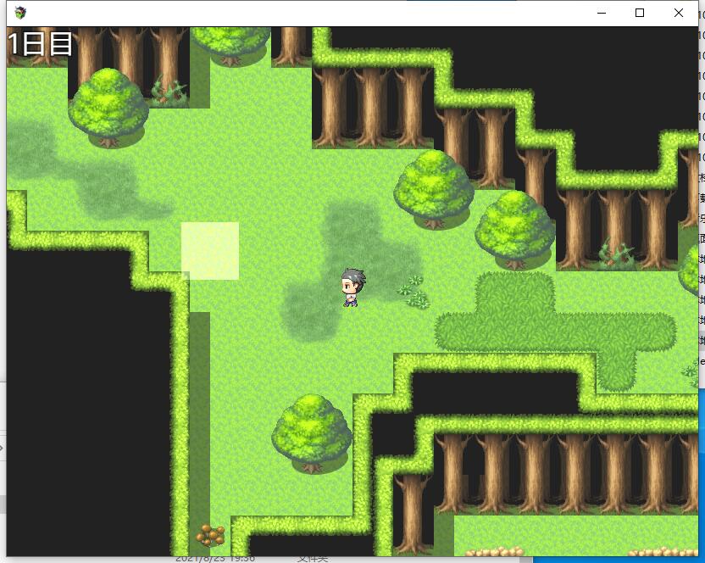Image resolution: width=705 pixels, height=563 pixels.
Task: Click the 1日目 day counter label
Action: pos(41,43)
